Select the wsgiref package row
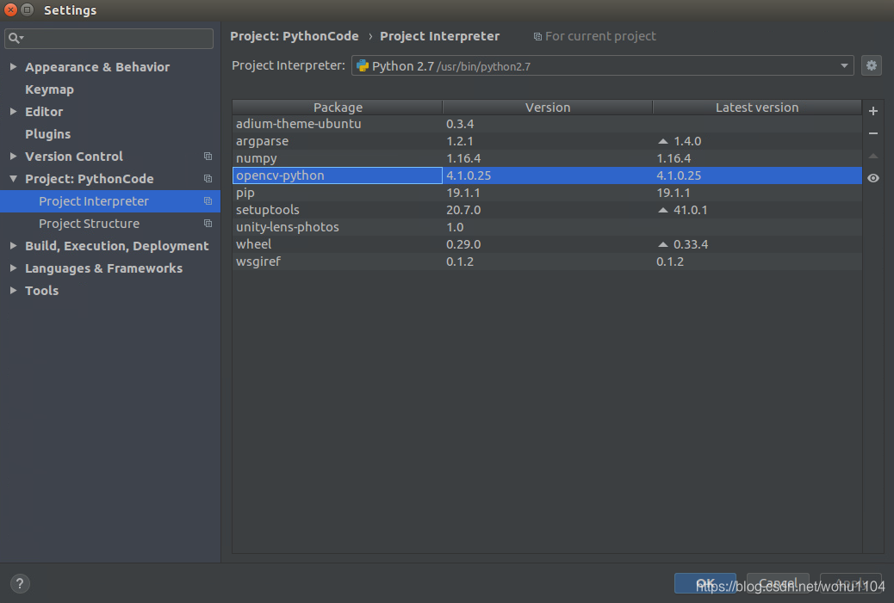This screenshot has width=894, height=603. point(548,262)
